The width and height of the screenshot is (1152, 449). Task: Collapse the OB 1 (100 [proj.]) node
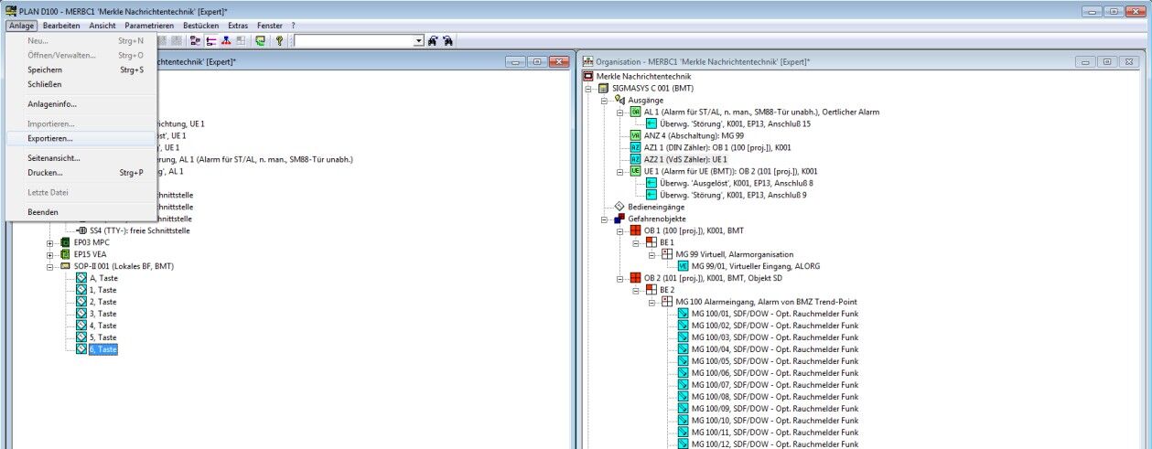point(619,230)
